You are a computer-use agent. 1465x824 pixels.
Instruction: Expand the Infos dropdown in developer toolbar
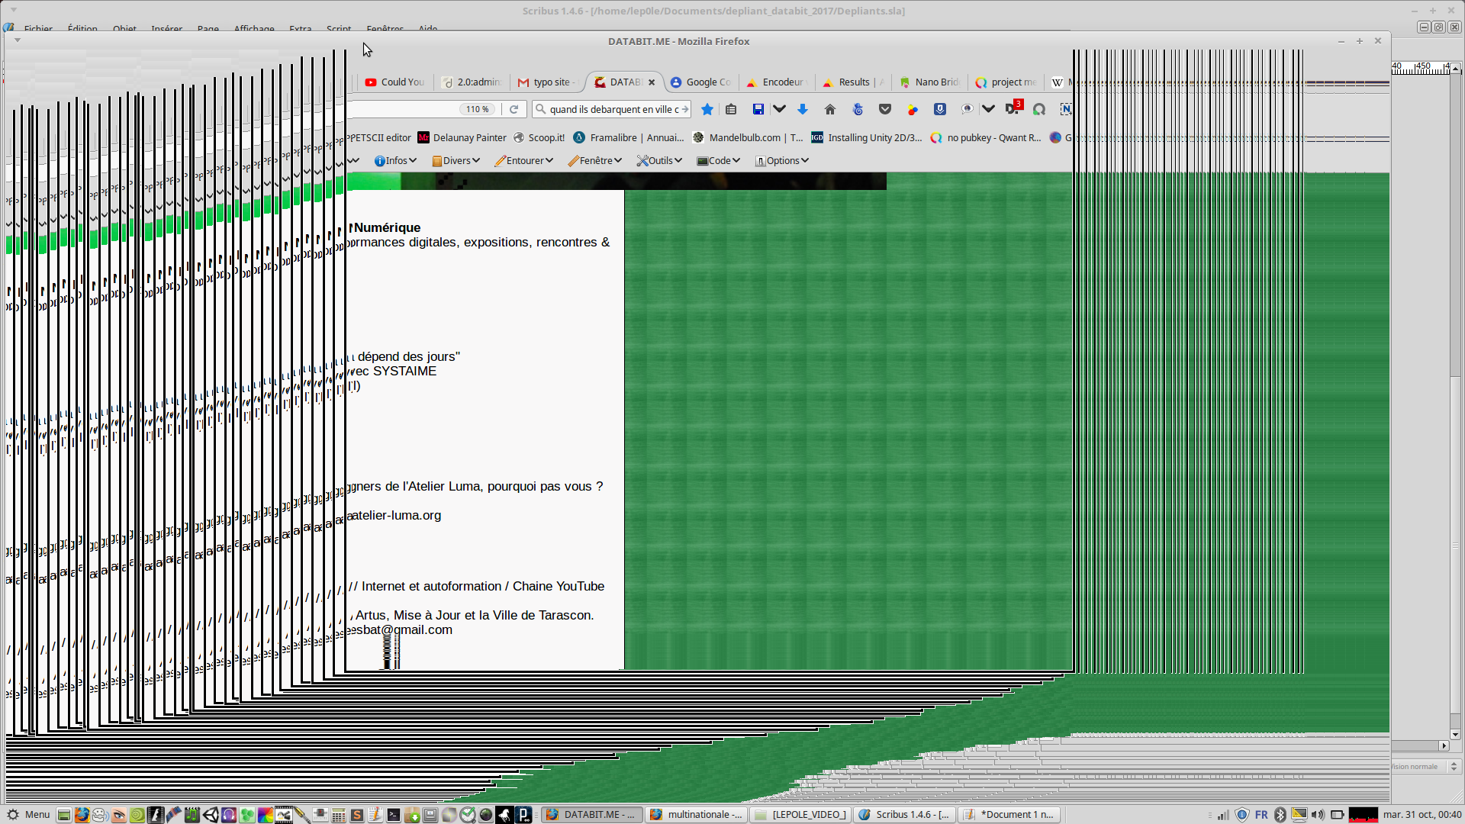click(x=395, y=160)
